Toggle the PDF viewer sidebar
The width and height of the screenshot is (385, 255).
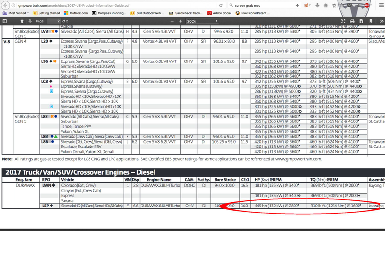pos(5,21)
